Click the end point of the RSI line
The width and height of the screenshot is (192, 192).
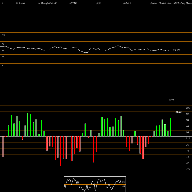coord(170,51)
